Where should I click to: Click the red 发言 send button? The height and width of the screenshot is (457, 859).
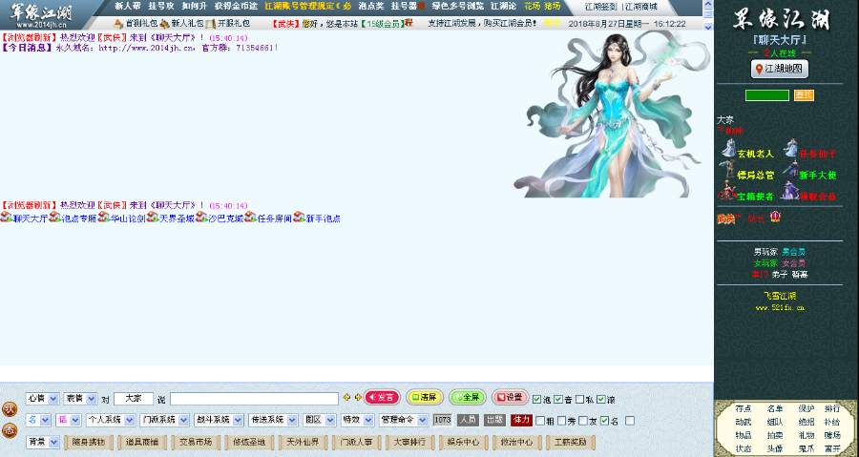click(382, 397)
